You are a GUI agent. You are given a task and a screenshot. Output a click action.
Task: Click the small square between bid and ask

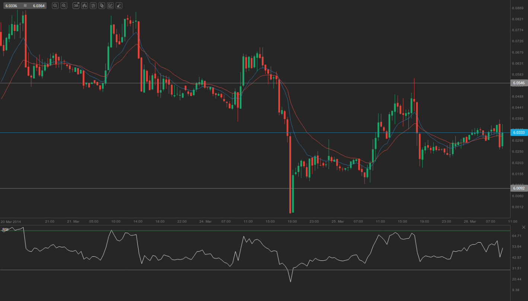[25, 6]
